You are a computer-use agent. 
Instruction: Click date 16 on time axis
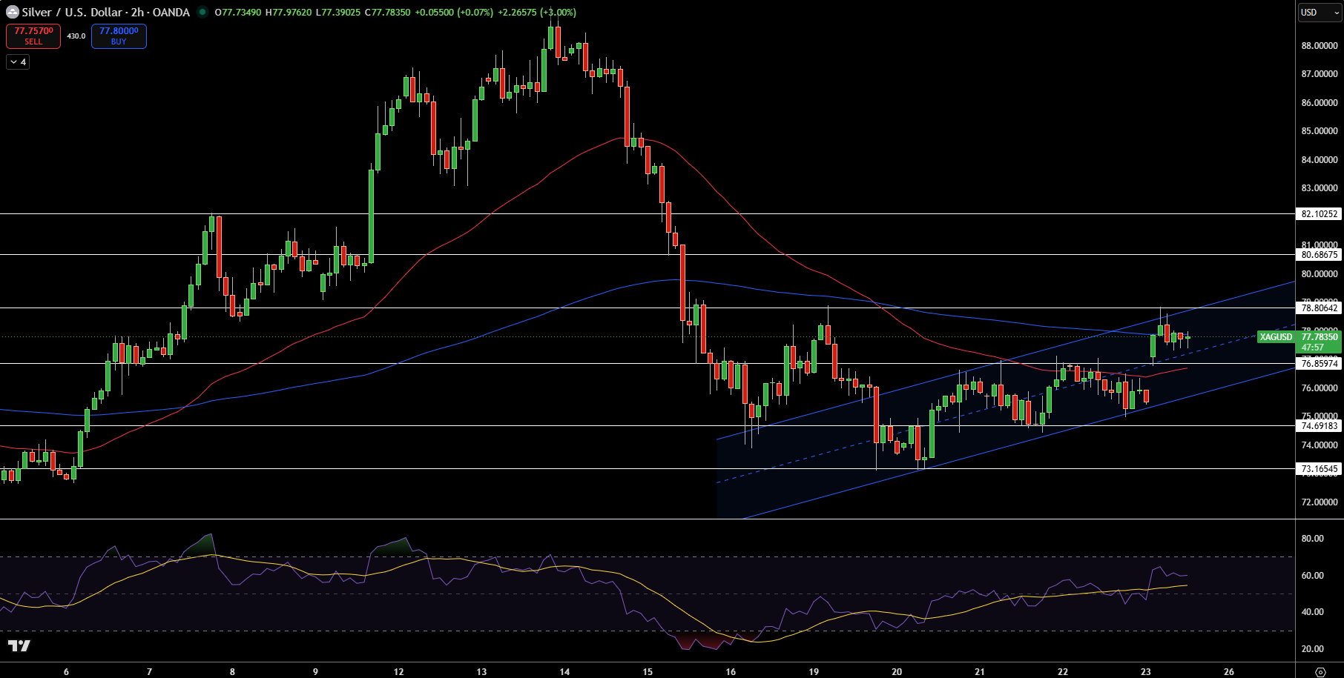point(731,672)
